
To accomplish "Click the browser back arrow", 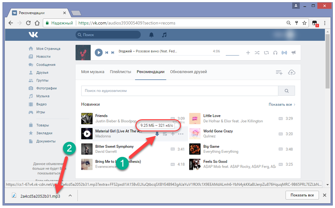I will (x=11, y=23).
